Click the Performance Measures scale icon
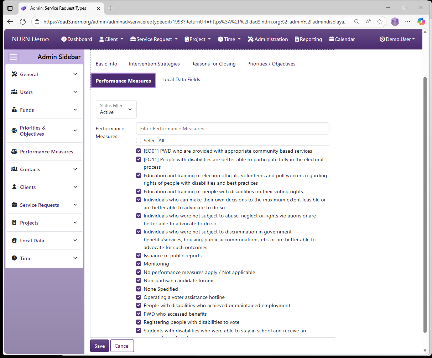 [x=14, y=152]
